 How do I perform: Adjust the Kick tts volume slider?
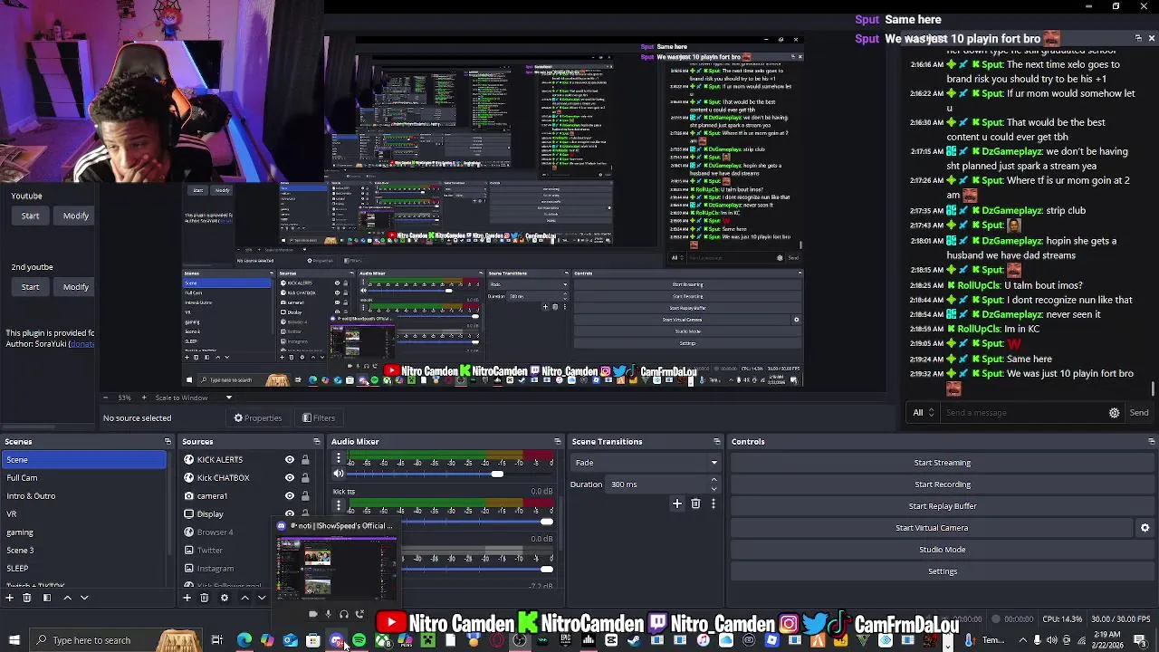[546, 522]
